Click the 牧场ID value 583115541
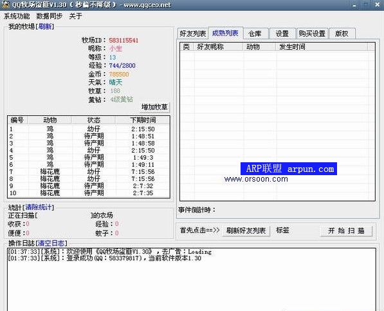384x311 pixels. coord(123,41)
